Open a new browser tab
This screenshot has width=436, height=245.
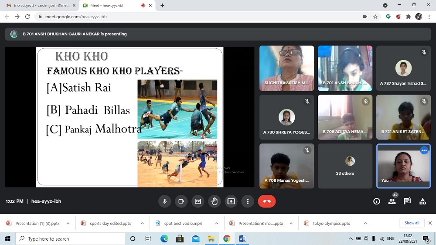coord(163,5)
